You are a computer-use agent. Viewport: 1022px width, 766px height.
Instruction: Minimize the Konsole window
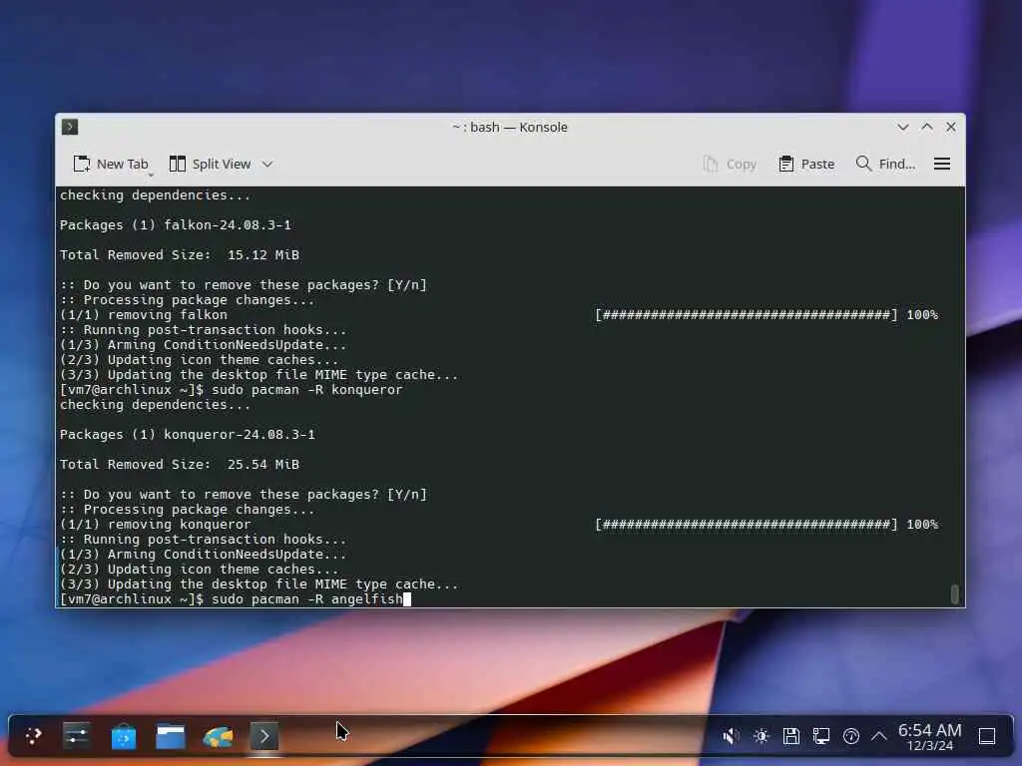click(902, 127)
